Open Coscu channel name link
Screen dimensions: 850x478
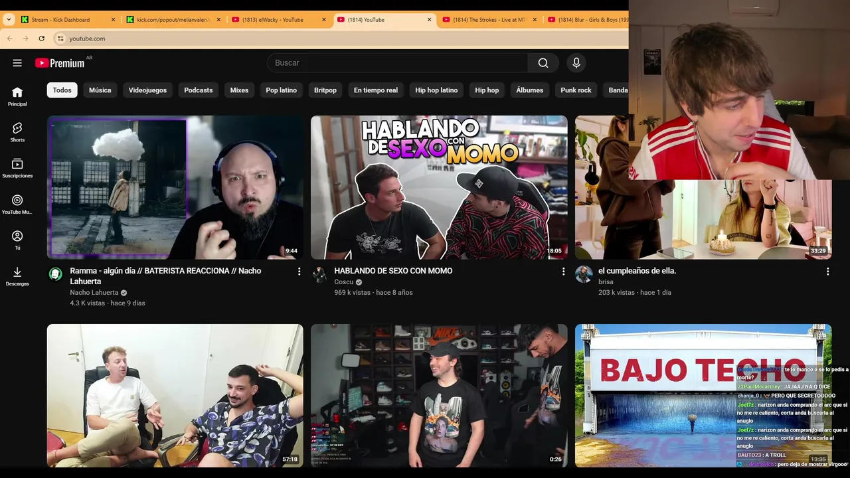point(344,282)
